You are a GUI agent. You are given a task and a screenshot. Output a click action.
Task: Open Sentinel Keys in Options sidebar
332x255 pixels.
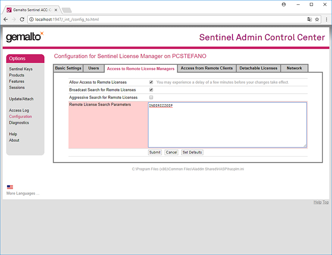pyautogui.click(x=21, y=69)
